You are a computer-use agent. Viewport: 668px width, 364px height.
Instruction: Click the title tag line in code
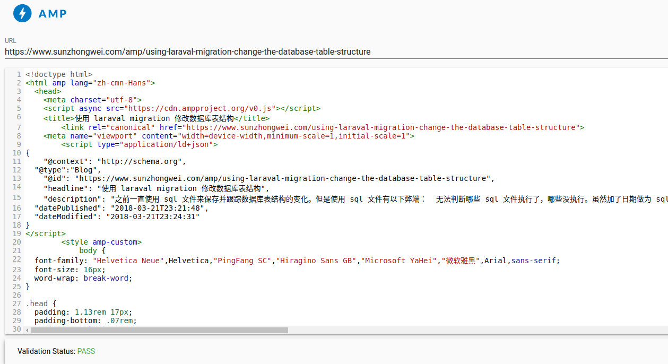pyautogui.click(x=157, y=118)
